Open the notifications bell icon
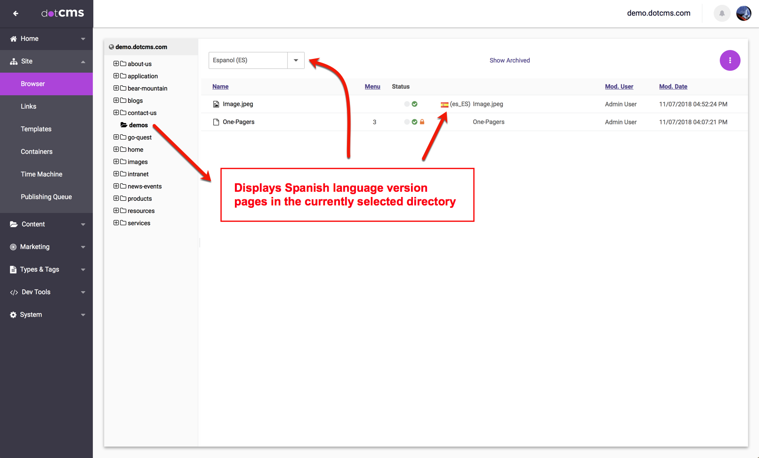 [721, 13]
